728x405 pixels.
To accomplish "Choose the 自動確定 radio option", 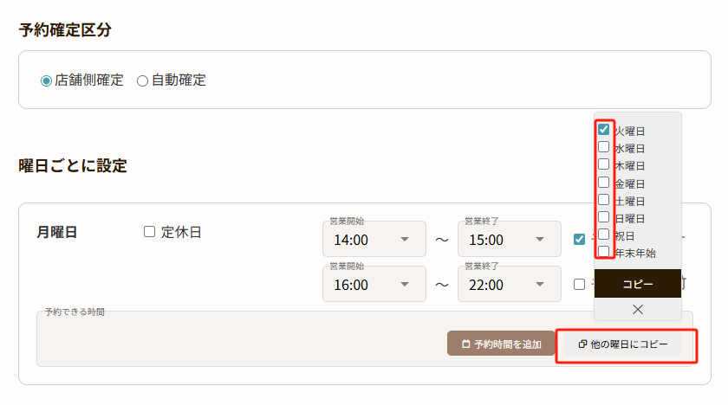I will click(142, 81).
